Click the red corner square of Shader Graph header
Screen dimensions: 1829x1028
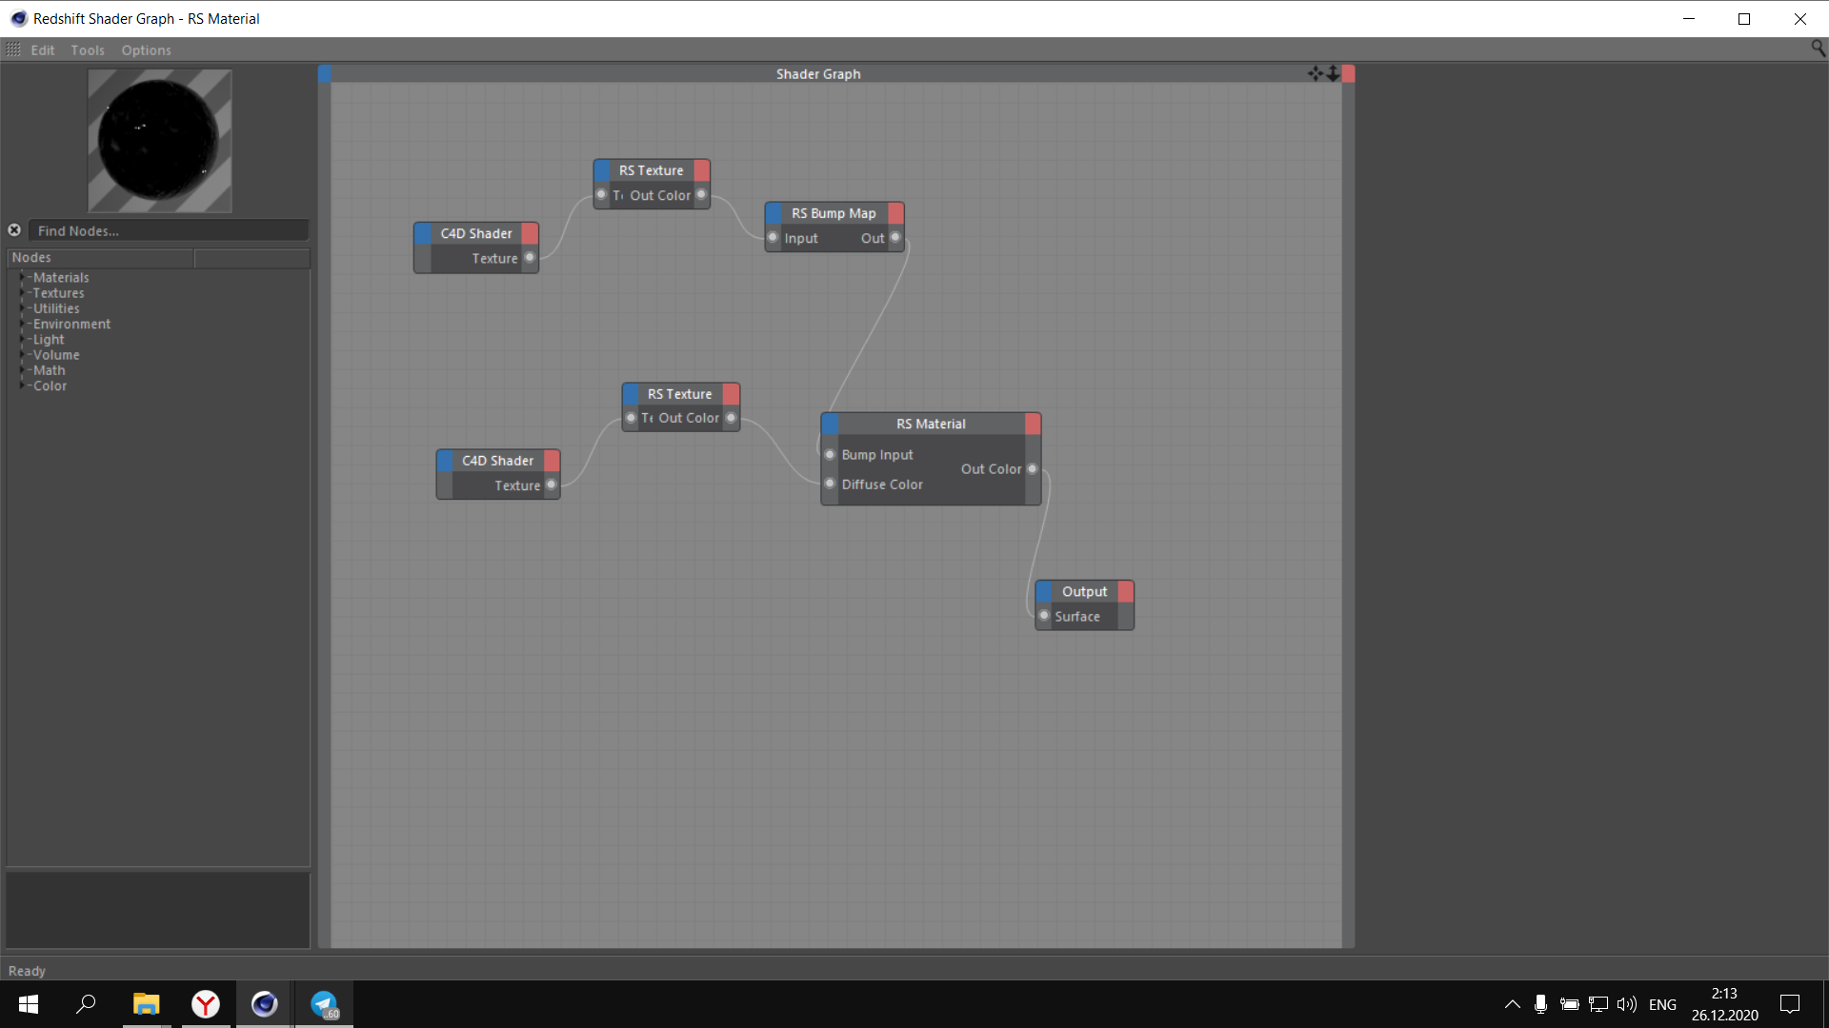(1348, 73)
